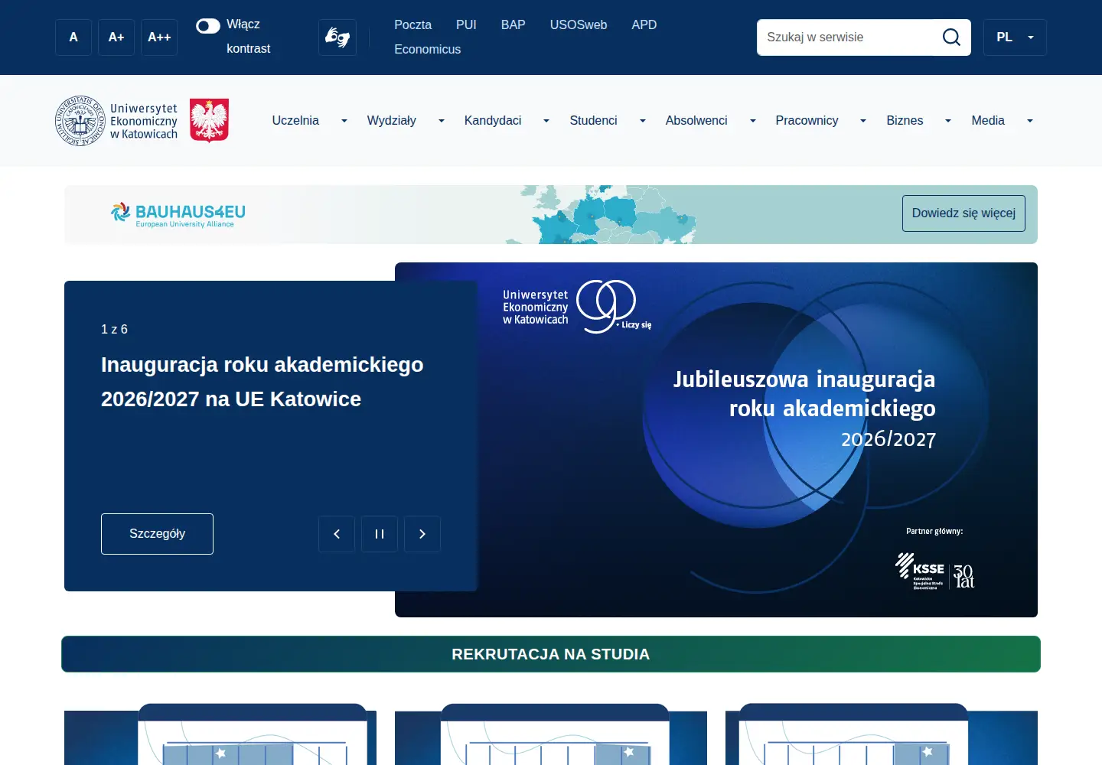This screenshot has height=765, width=1102.
Task: Open the APD link
Action: coord(644,25)
